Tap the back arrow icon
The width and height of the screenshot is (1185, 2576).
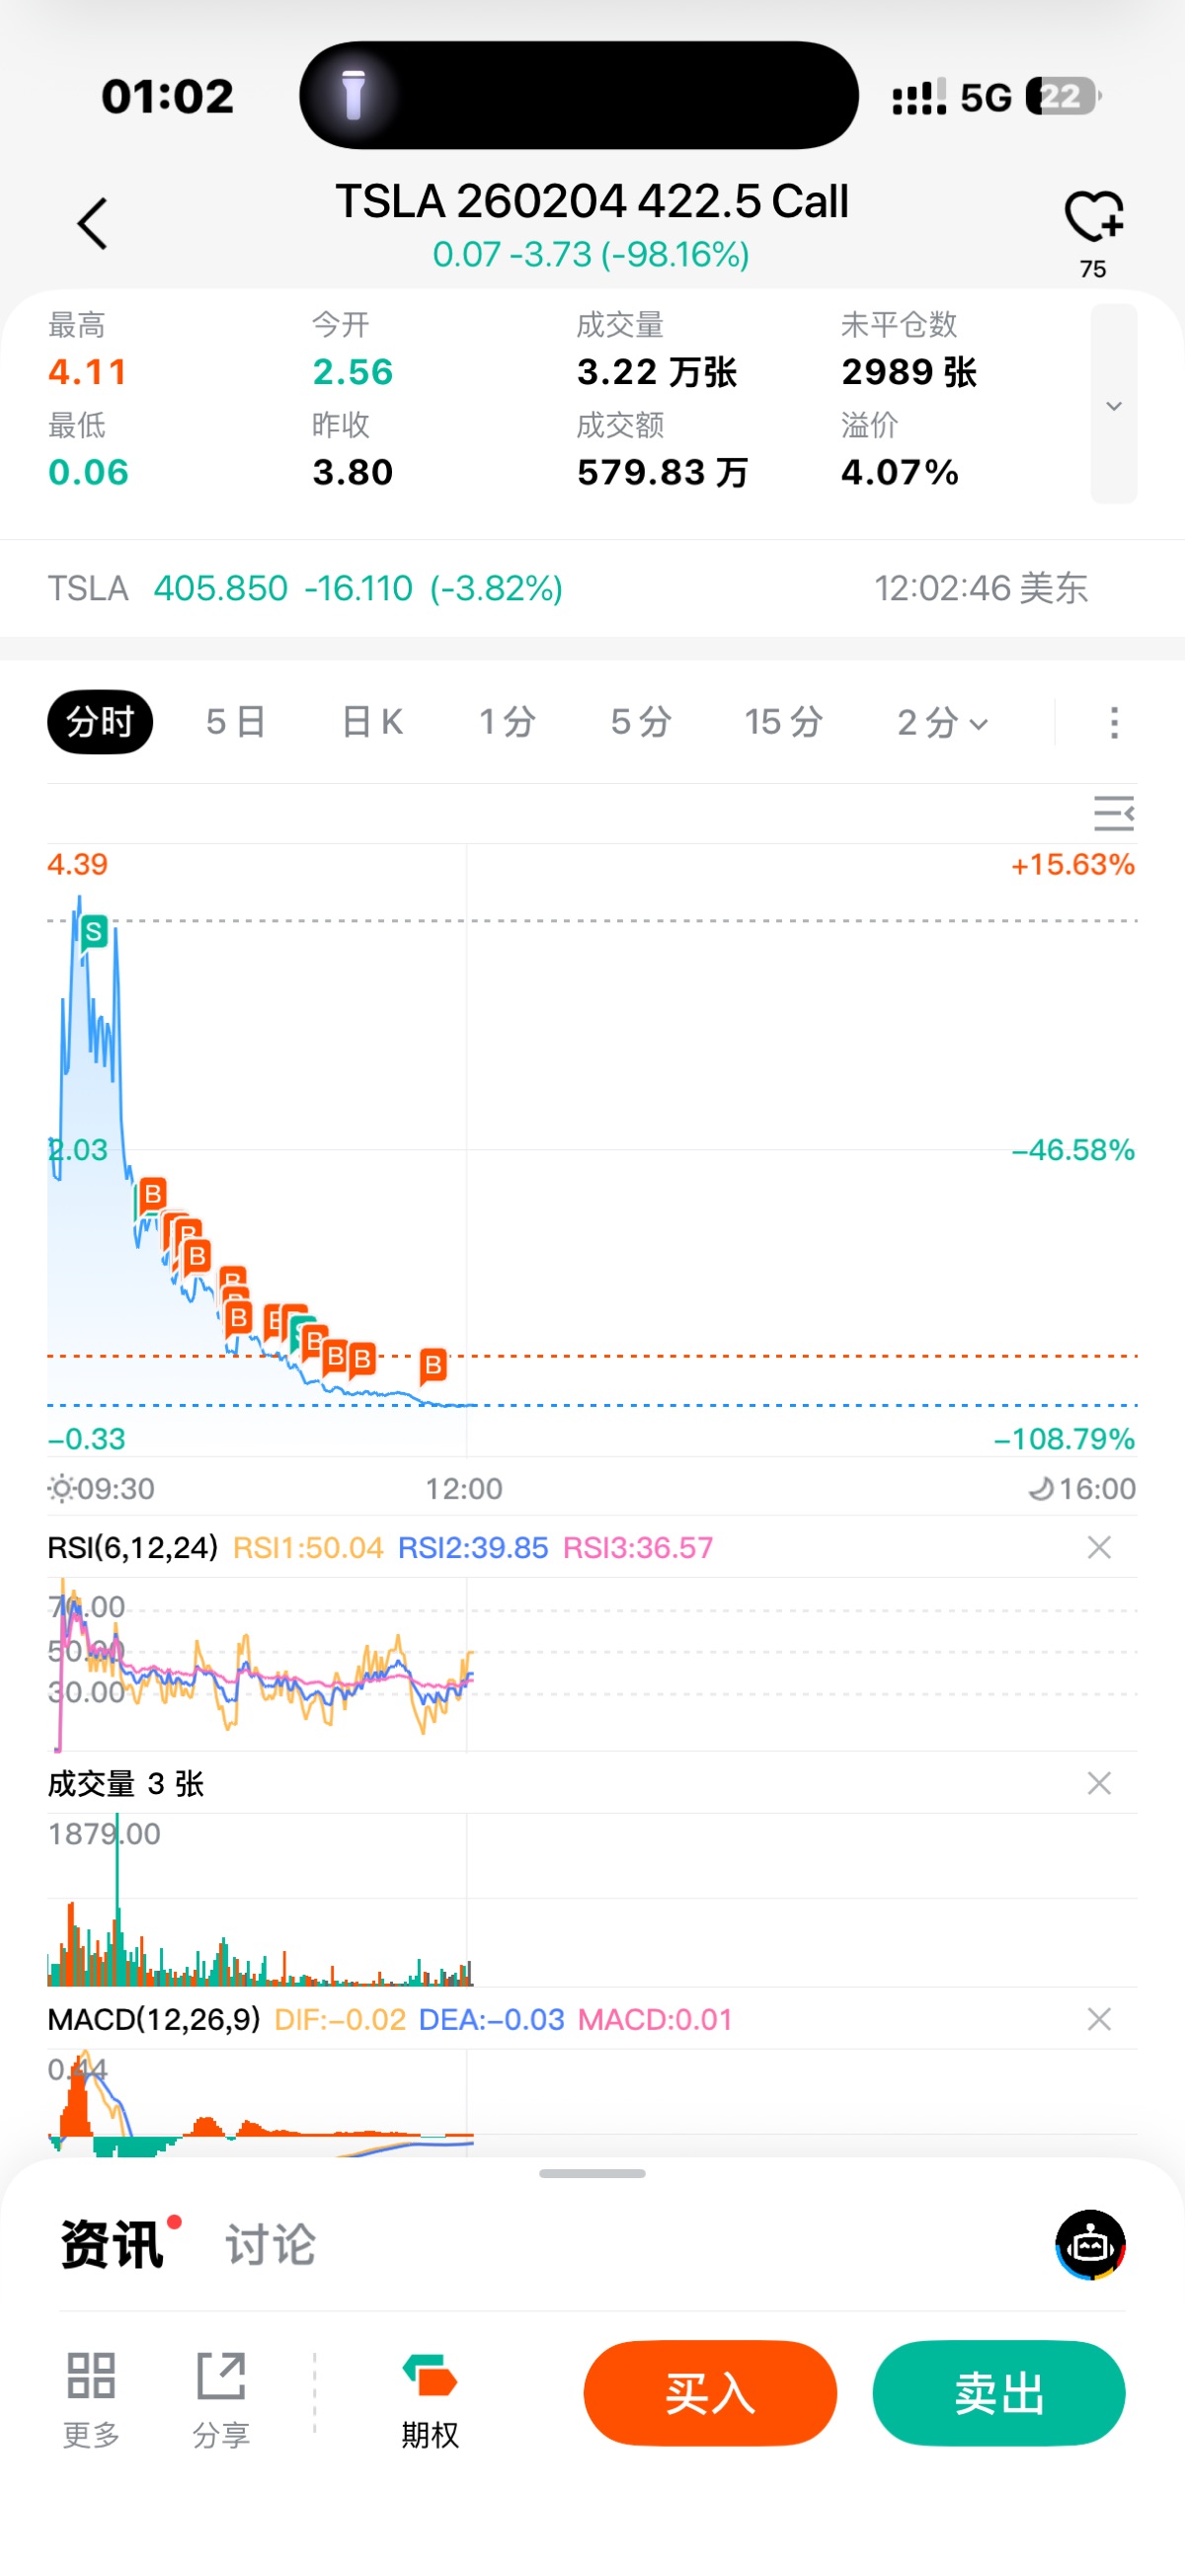[x=92, y=223]
